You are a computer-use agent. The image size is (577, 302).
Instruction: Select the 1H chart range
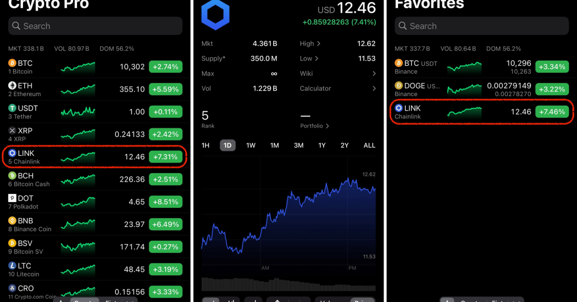[205, 145]
